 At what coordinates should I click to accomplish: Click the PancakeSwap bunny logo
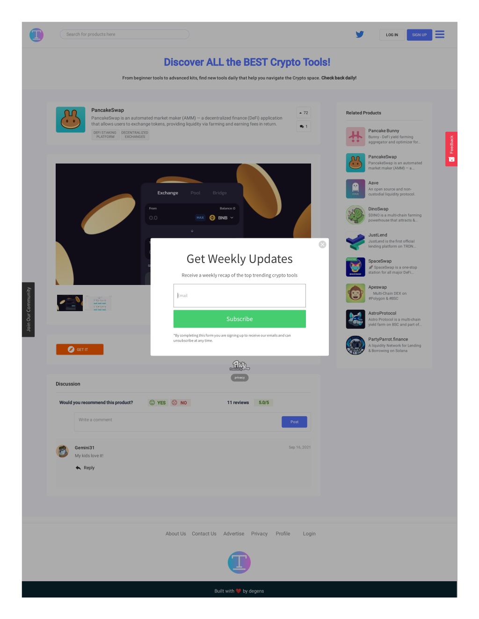[71, 120]
